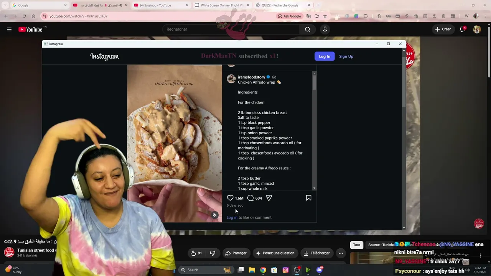Like the Instagram post with the heart
The height and width of the screenshot is (276, 491).
click(230, 198)
